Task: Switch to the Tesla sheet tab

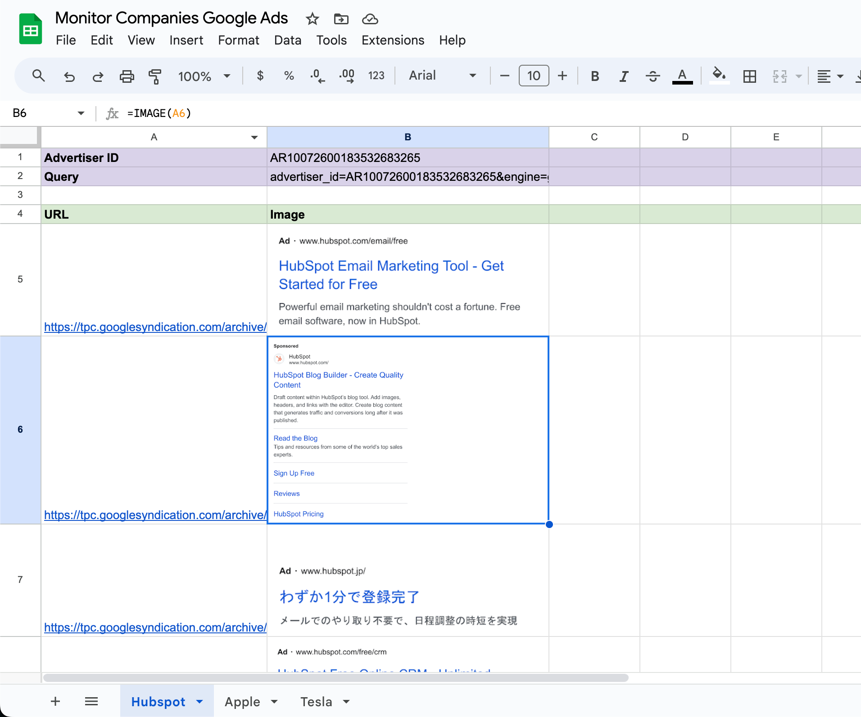Action: [316, 702]
